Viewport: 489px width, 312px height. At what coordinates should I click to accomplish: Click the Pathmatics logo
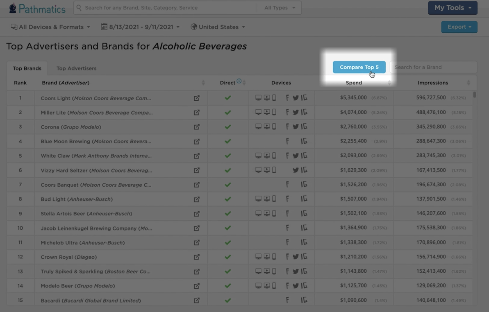click(x=37, y=8)
